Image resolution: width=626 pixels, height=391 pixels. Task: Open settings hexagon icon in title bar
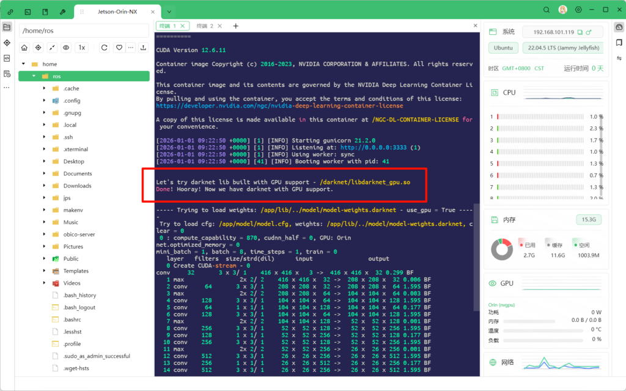578,10
